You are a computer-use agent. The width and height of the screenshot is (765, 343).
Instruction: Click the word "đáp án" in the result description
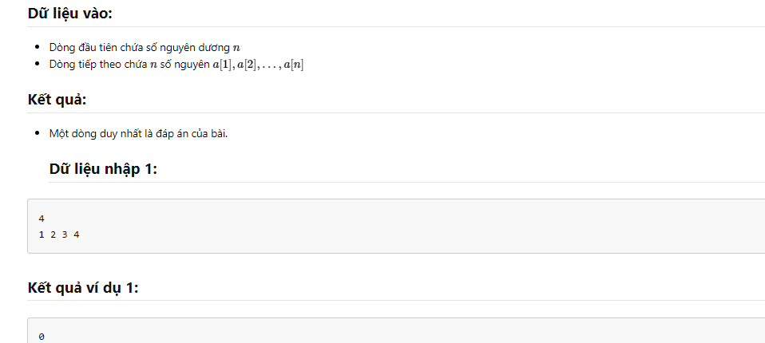point(176,134)
